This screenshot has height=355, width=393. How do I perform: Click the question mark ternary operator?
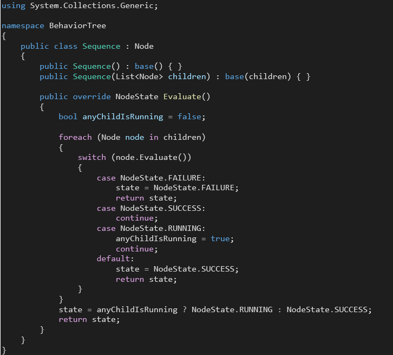[184, 309]
